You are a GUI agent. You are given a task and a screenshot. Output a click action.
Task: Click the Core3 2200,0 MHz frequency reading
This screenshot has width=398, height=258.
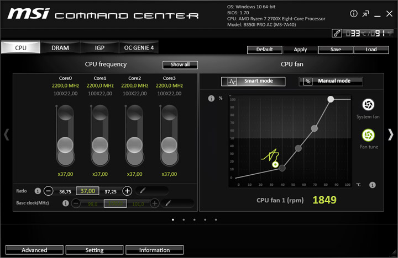(x=169, y=85)
